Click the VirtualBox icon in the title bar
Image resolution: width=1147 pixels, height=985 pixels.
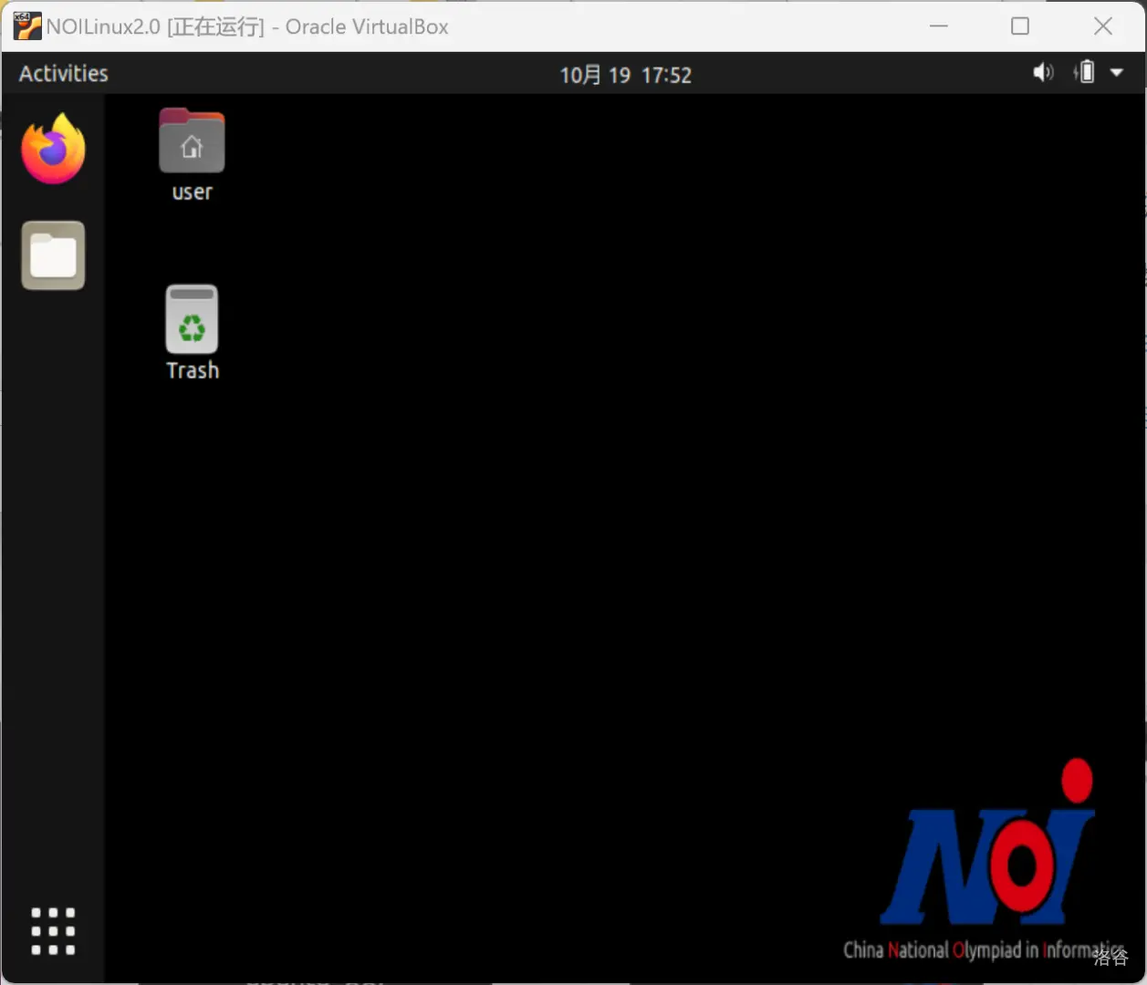pyautogui.click(x=26, y=26)
